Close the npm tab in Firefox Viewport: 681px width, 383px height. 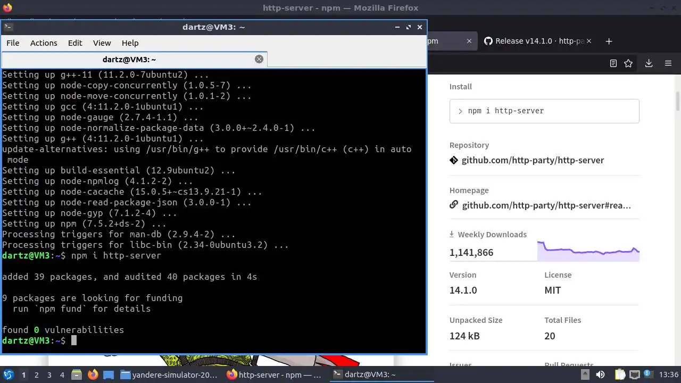pos(469,41)
